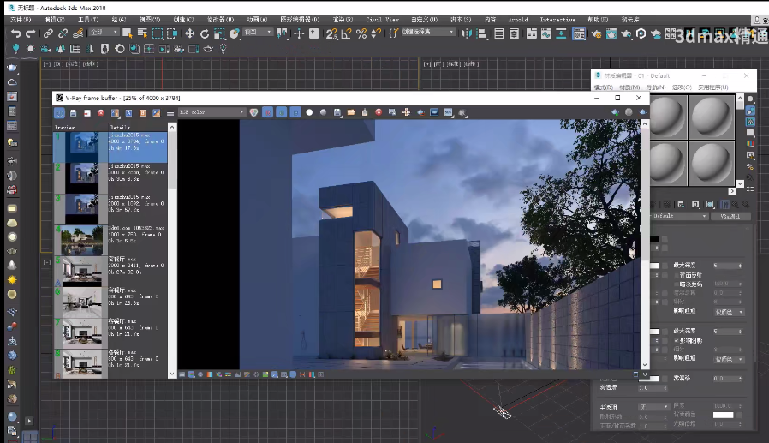The height and width of the screenshot is (443, 769).
Task: Click the history list scrollbar down arrow
Action: [172, 374]
